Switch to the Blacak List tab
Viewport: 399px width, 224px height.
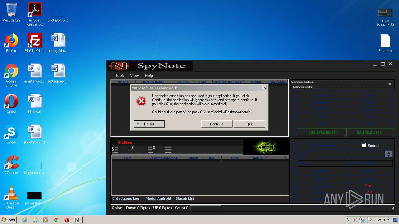(x=185, y=198)
